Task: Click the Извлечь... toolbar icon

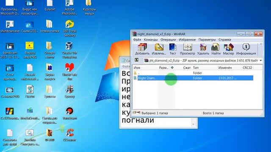Action: [x=159, y=49]
